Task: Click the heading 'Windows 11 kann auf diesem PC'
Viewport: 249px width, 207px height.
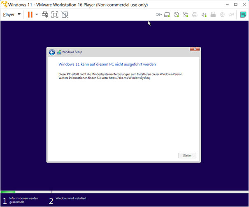Action: (107, 64)
